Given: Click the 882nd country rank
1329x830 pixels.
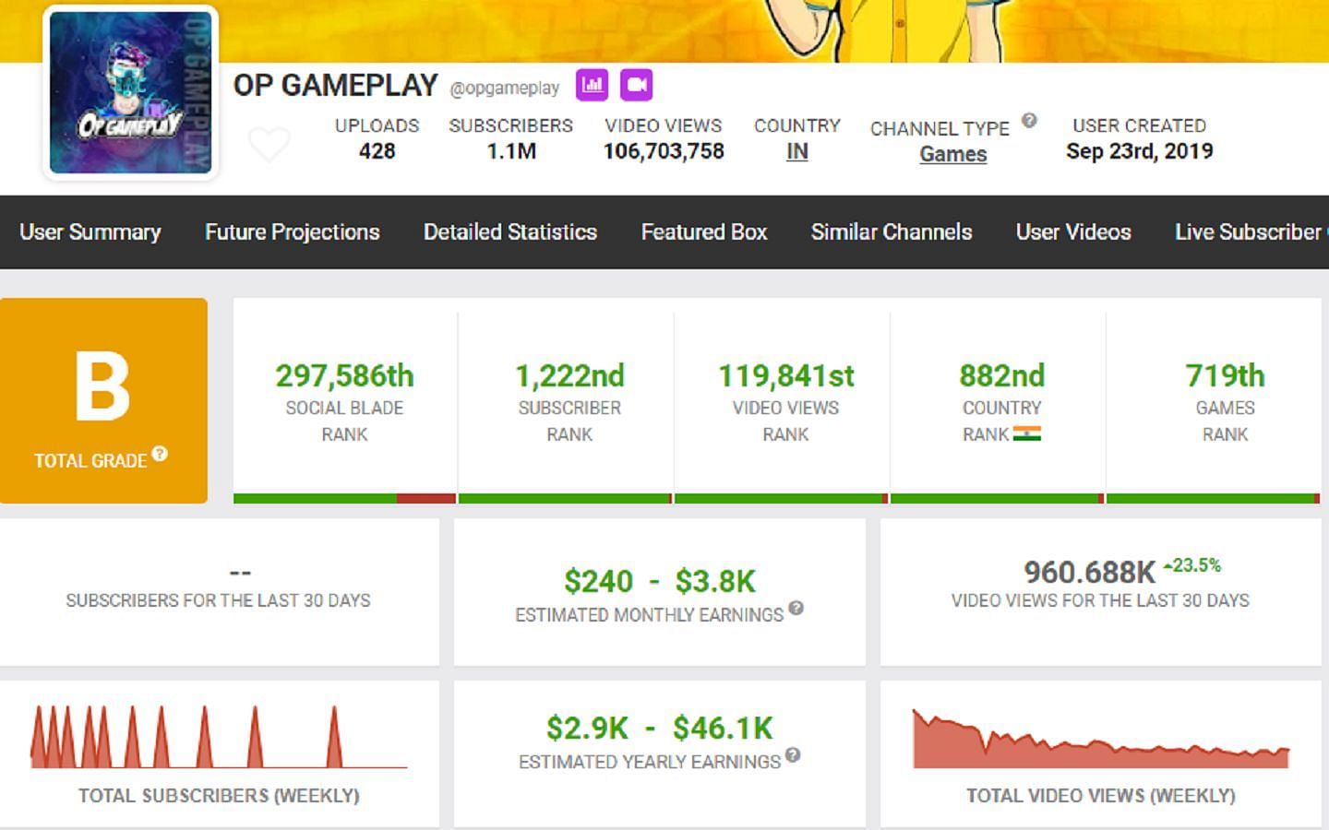Looking at the screenshot, I should [1001, 375].
